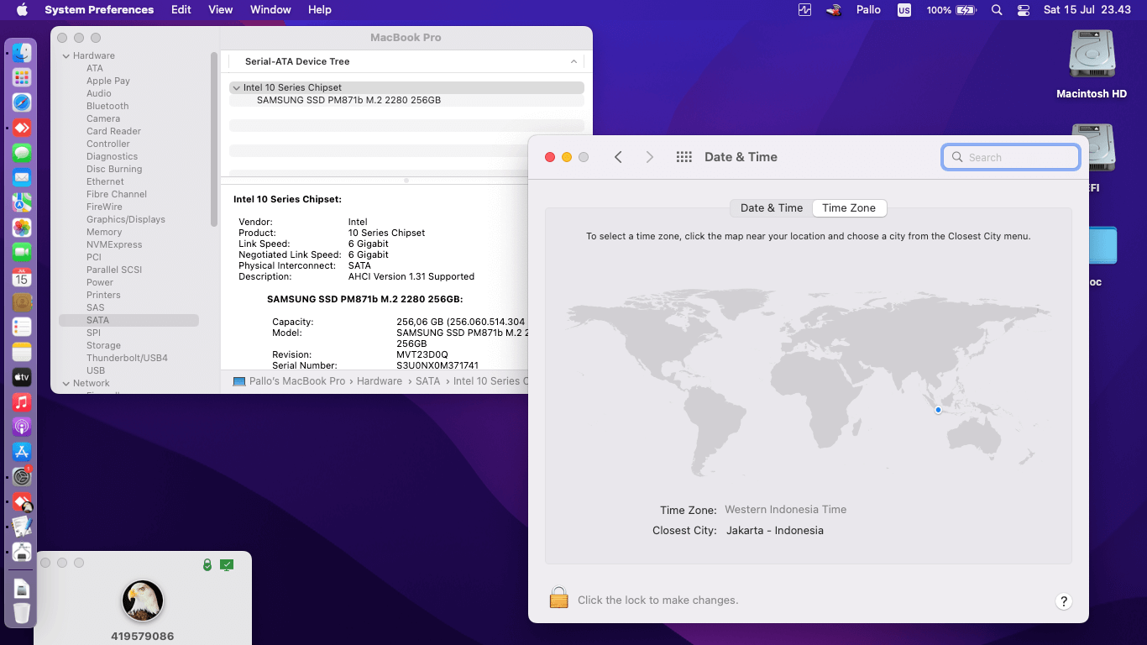Click the System Preferences Dock icon
Viewport: 1147px width, 645px height.
22,476
